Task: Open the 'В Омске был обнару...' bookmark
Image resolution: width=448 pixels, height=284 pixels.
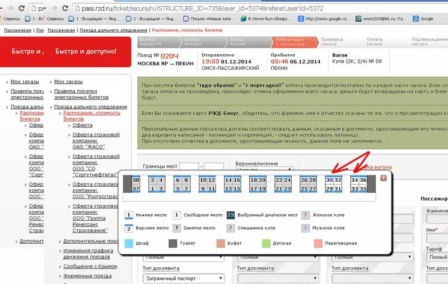Action: pos(265,19)
